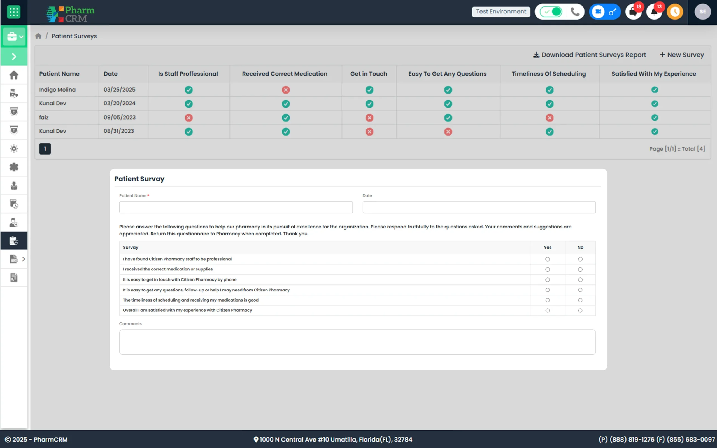
Task: Expand the log file sidebar submenu arrow
Action: click(x=24, y=259)
